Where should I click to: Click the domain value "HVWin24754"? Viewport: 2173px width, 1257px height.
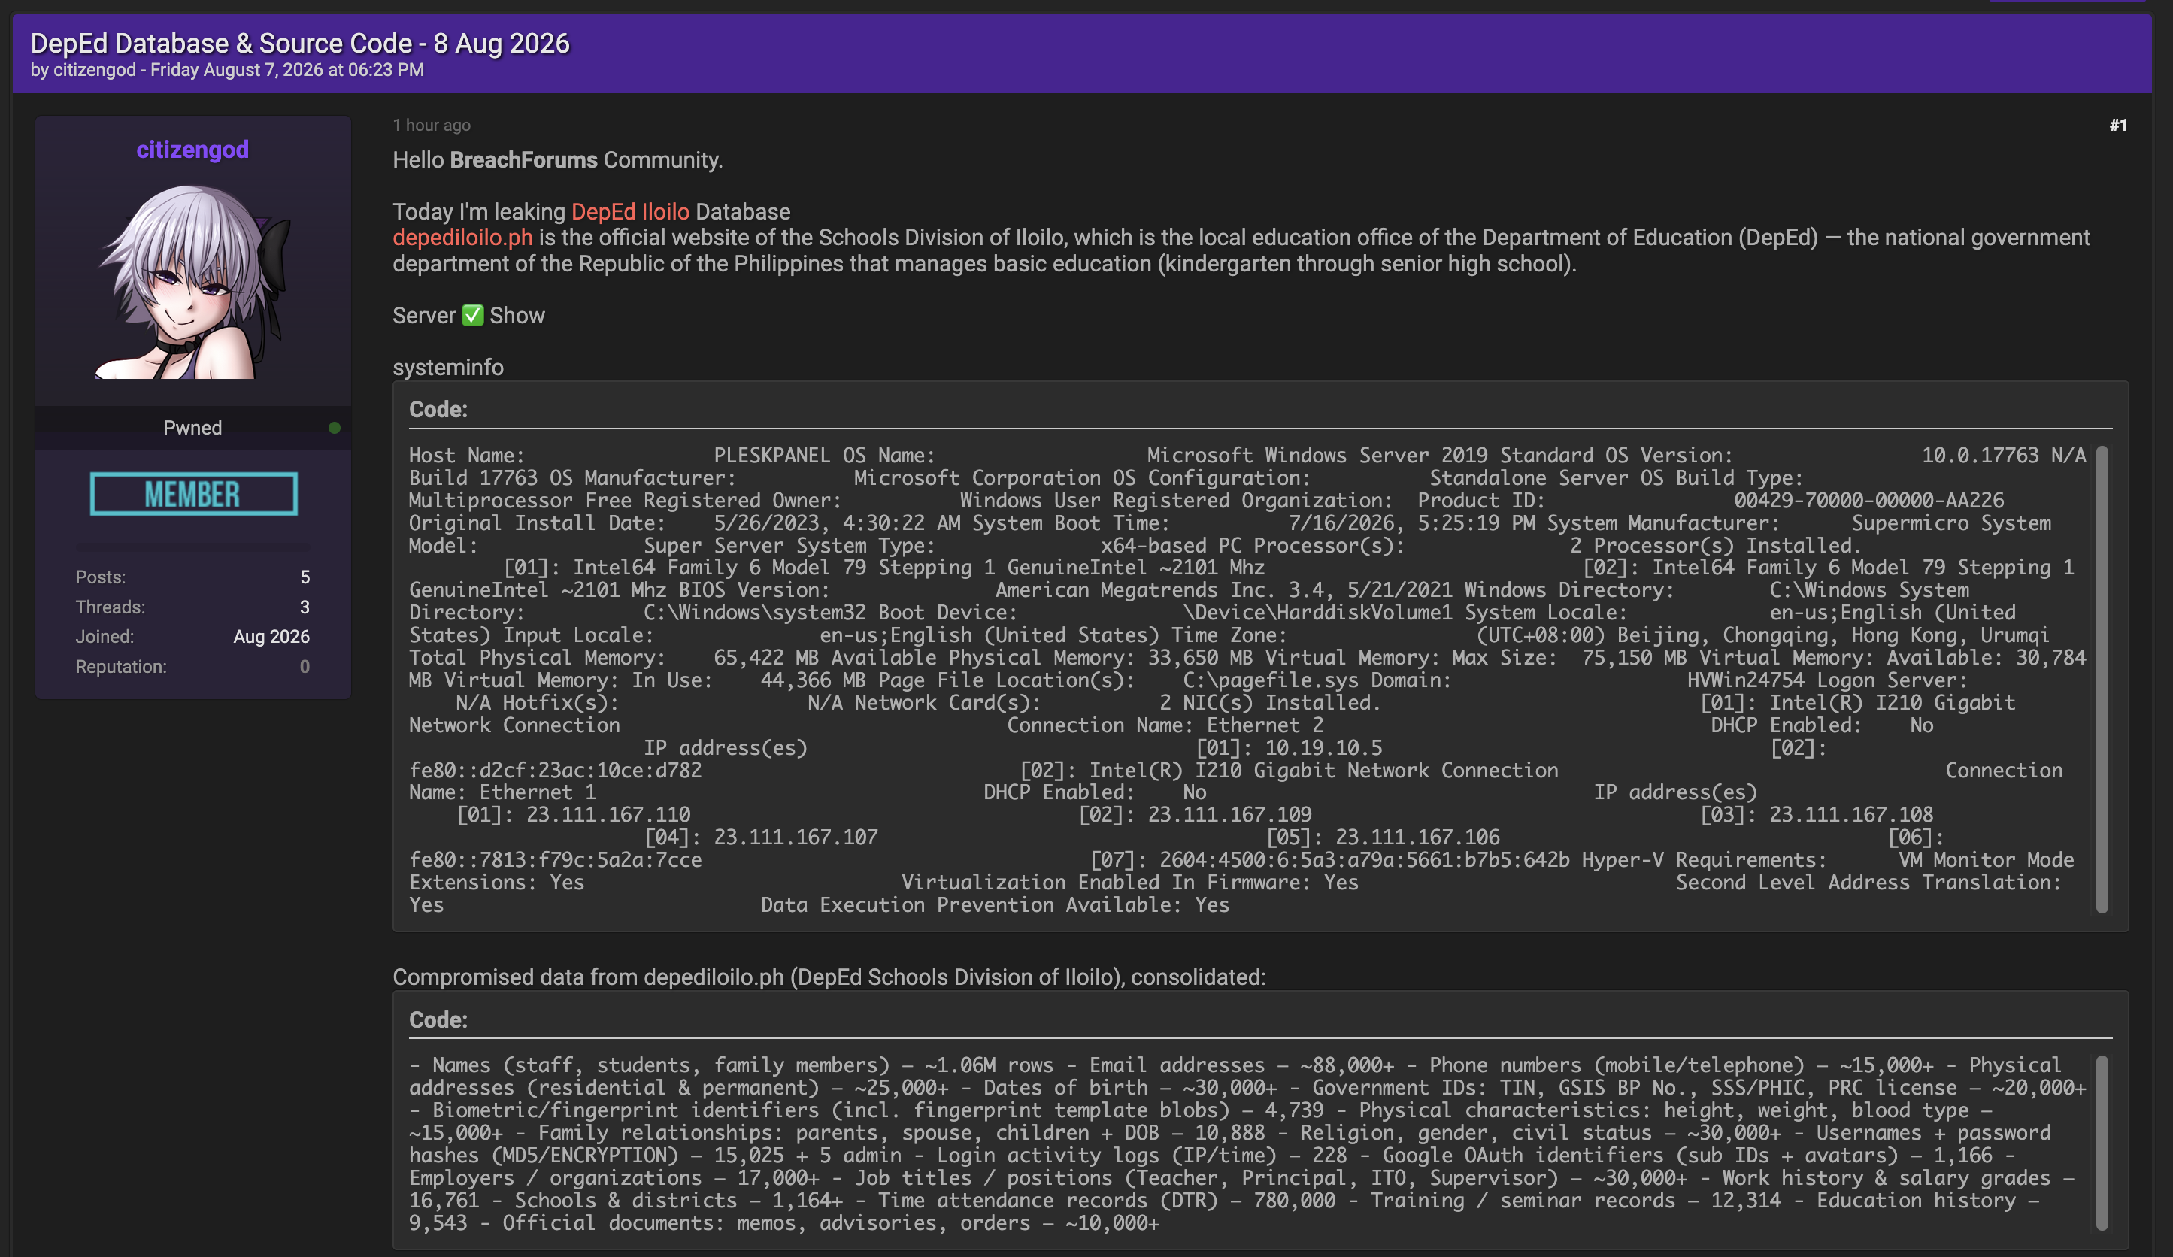click(1745, 680)
